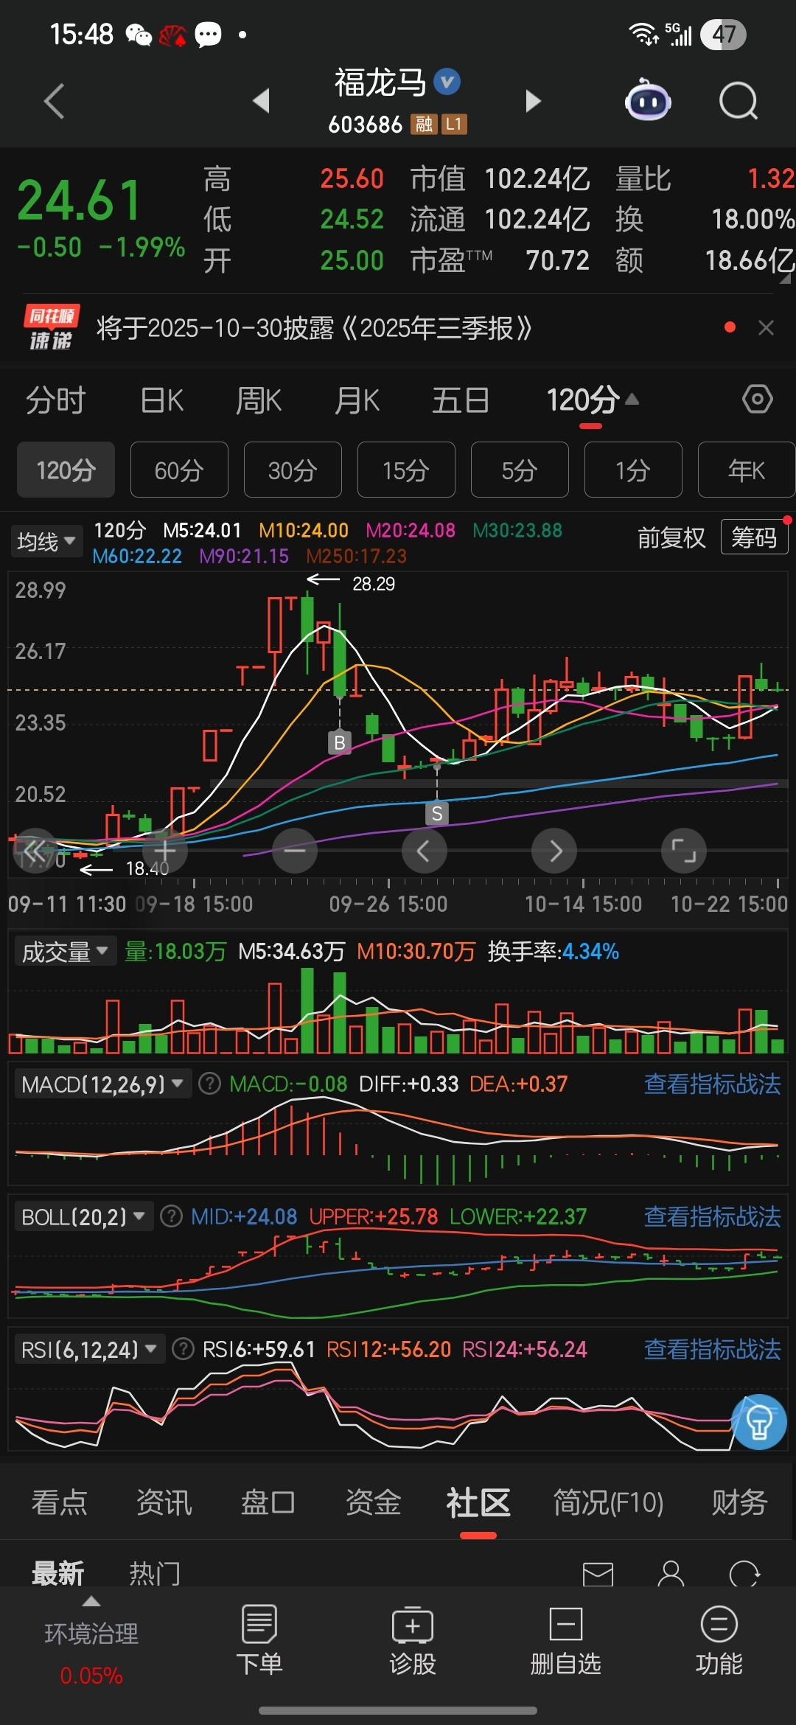Screen dimensions: 796x1725
Task: Move chart cursor right with chevron
Action: click(x=554, y=851)
